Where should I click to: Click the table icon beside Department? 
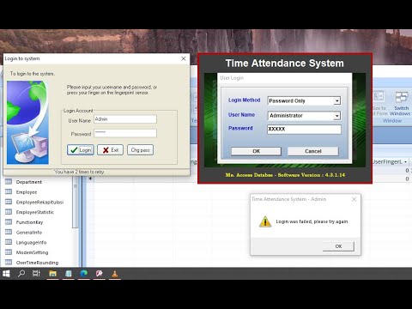(x=9, y=182)
